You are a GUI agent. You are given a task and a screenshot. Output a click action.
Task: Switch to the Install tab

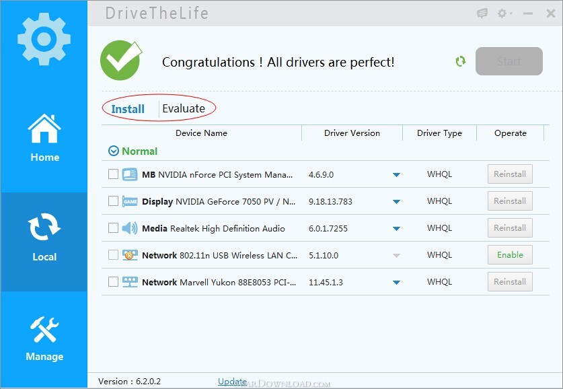pos(128,108)
